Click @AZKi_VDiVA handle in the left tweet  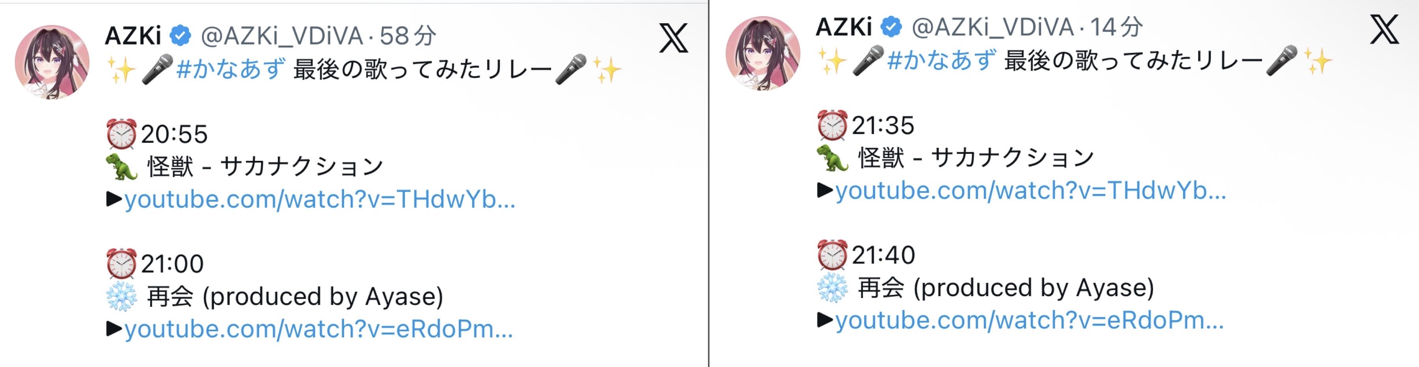click(282, 37)
